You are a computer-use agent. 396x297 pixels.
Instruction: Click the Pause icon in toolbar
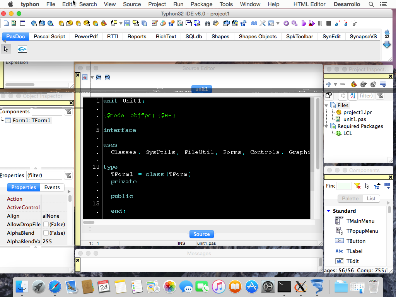coord(320,24)
